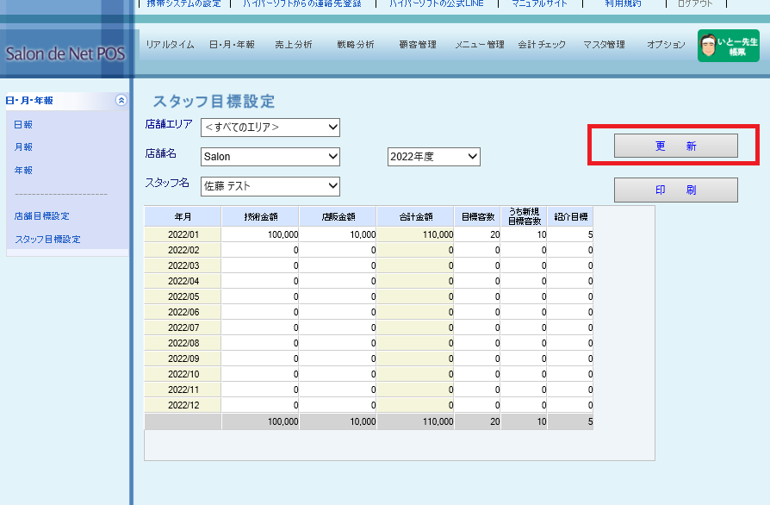770x505 pixels.
Task: Open the 店舗名 Salon dropdown
Action: (270, 157)
